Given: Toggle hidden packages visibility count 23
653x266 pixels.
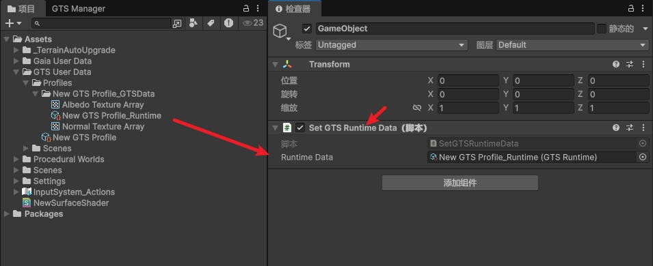Looking at the screenshot, I should pos(253,23).
